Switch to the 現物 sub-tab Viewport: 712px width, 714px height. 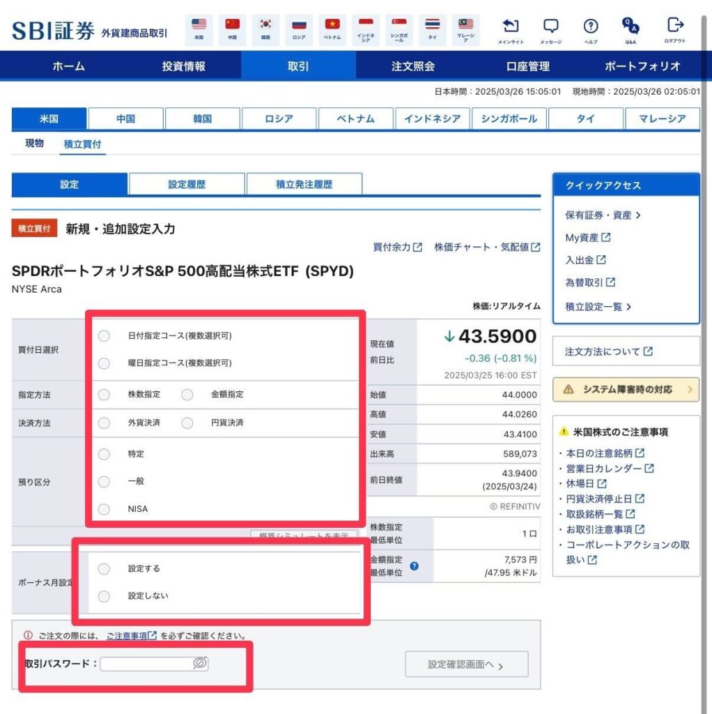pos(35,144)
